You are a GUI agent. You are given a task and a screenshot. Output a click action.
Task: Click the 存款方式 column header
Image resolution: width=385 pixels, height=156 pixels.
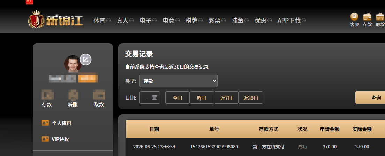269,129
